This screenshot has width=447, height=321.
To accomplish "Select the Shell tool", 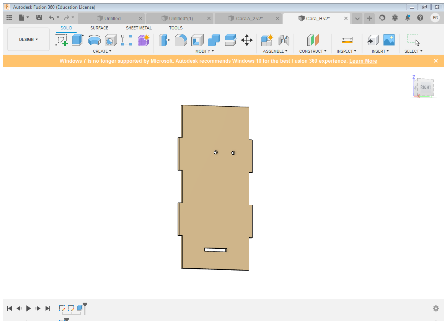I will coord(197,40).
